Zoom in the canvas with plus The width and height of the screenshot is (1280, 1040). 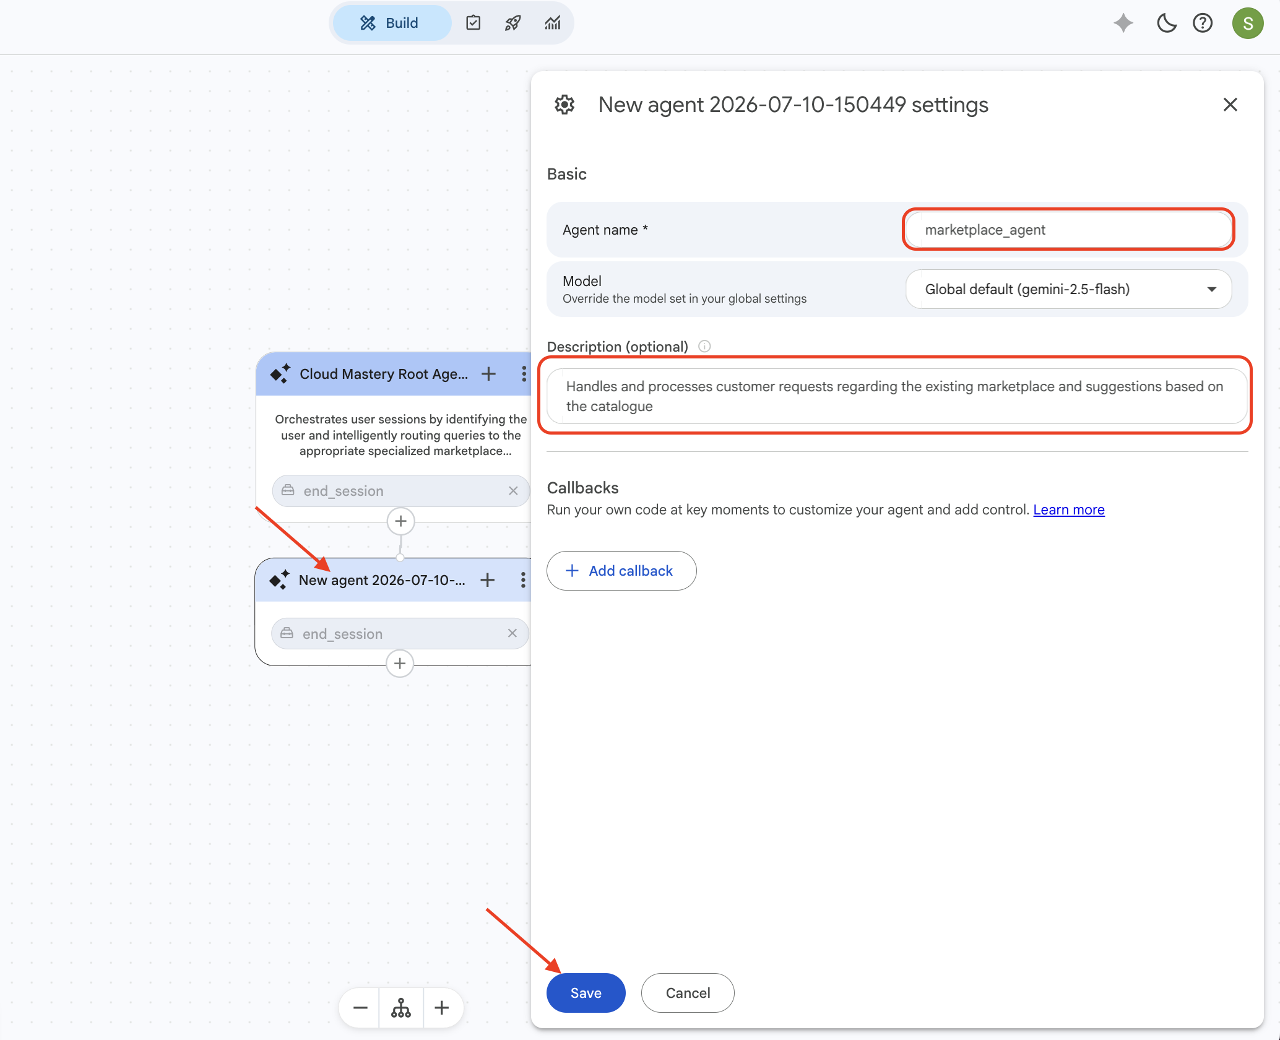pos(442,1008)
